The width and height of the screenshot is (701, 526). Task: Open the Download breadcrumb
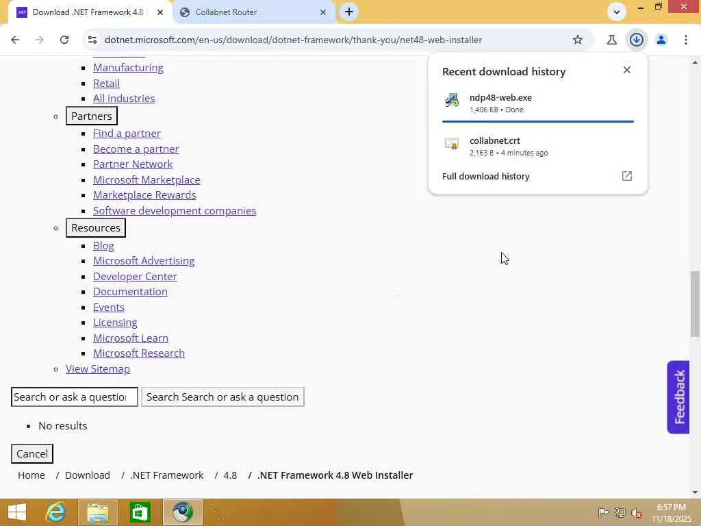tap(87, 475)
